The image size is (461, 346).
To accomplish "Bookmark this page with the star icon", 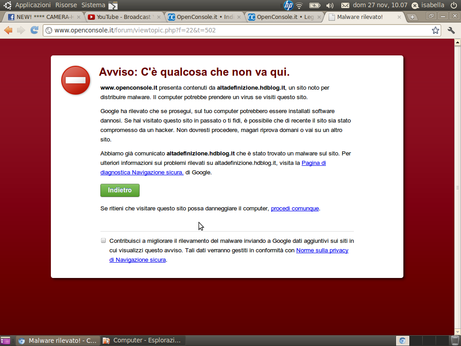I will 435,30.
